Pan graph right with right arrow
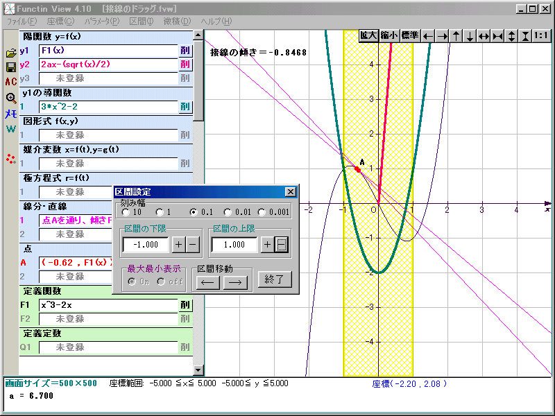This screenshot has width=555, height=416. click(x=442, y=36)
